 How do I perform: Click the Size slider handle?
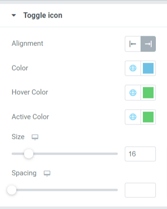[x=29, y=154]
